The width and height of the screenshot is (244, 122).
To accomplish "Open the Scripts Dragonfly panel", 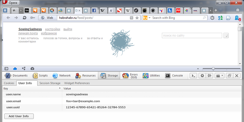I will click(x=40, y=75).
